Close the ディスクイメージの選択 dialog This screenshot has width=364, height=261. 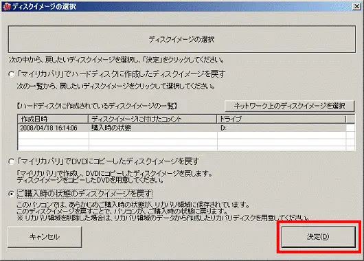pyautogui.click(x=357, y=6)
